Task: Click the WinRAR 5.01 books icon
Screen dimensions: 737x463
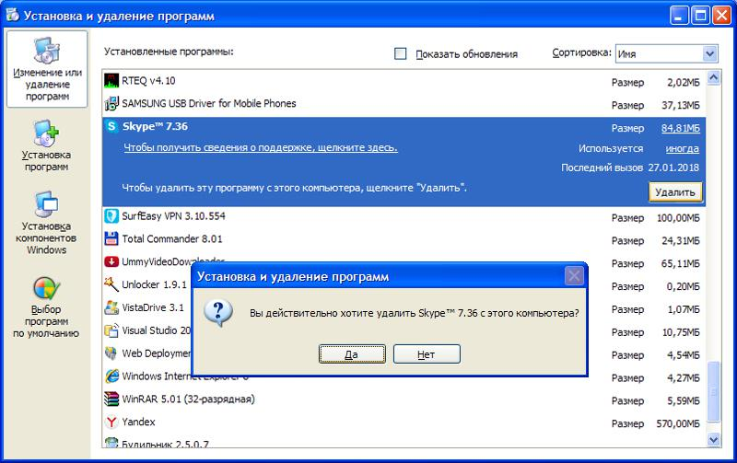Action: coord(111,399)
